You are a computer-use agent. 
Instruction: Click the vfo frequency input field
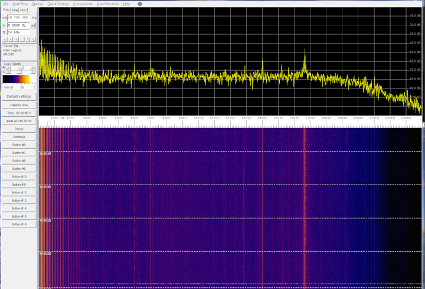coord(18,18)
